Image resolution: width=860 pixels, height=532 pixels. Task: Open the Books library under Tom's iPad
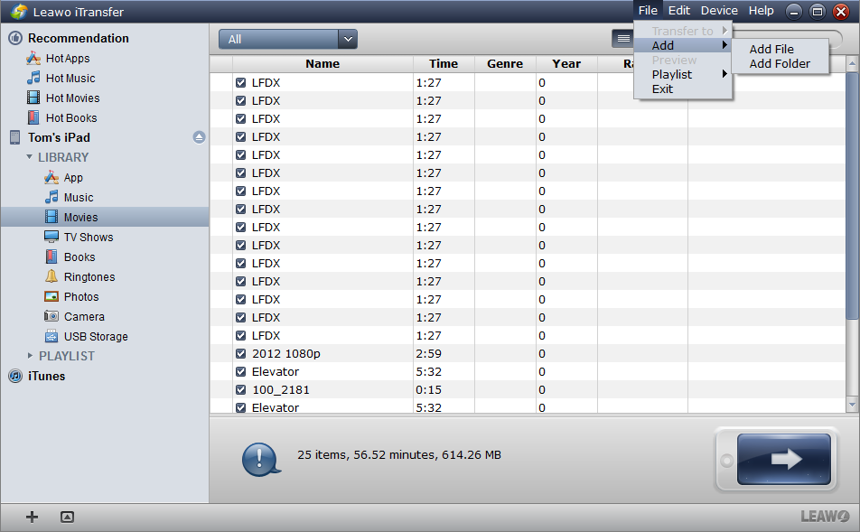point(79,257)
